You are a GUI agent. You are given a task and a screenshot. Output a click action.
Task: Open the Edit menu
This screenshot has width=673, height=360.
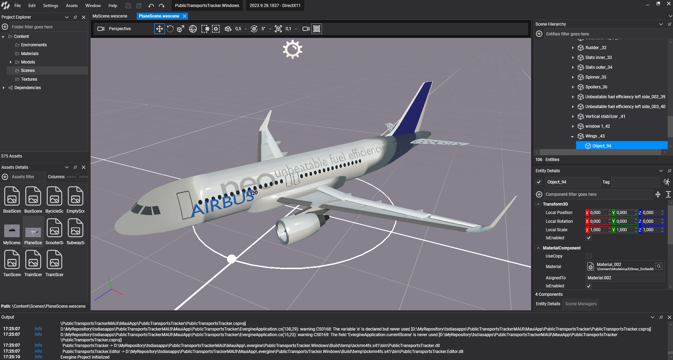(x=32, y=6)
